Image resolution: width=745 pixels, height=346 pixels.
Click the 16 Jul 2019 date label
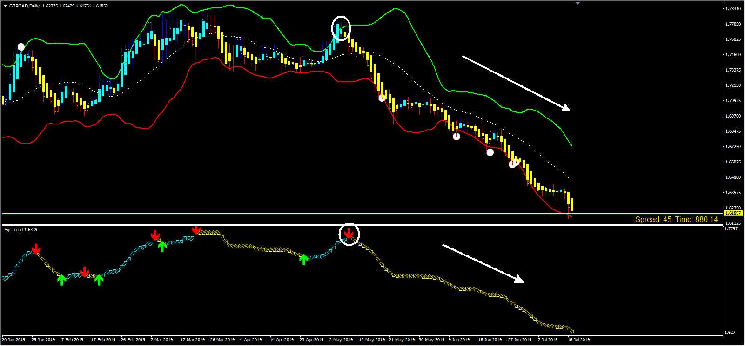[x=579, y=340]
